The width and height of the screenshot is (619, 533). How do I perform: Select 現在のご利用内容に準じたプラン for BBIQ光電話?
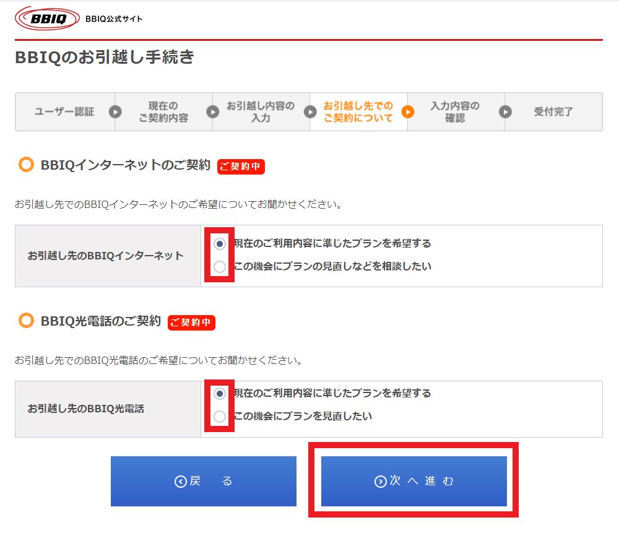(x=220, y=394)
